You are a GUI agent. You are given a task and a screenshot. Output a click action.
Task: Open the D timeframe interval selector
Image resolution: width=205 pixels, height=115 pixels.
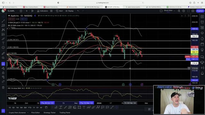[27, 11]
